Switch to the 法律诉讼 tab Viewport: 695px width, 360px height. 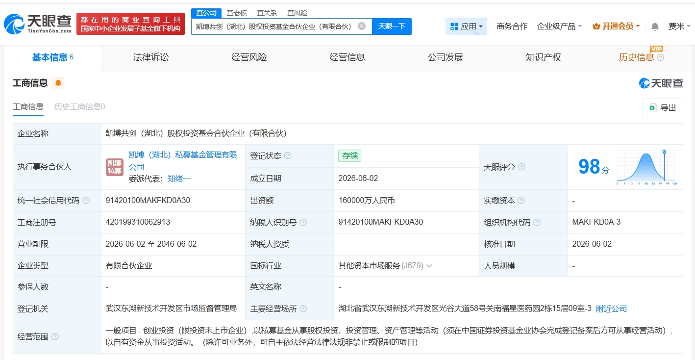[x=151, y=57]
